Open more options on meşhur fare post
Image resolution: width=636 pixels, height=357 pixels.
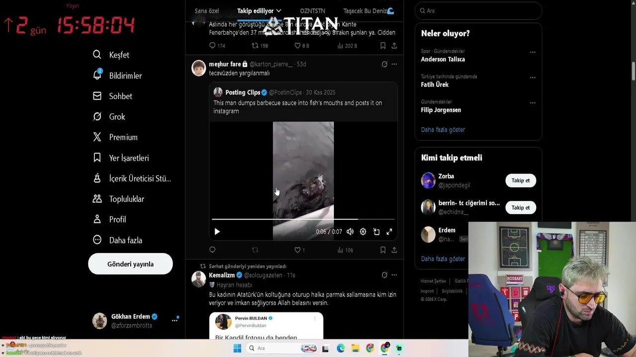(x=394, y=64)
